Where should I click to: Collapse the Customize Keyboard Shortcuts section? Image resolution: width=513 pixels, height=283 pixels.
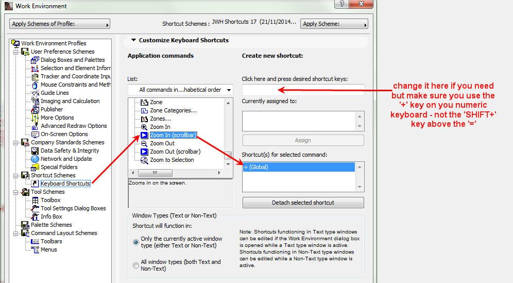pyautogui.click(x=133, y=40)
